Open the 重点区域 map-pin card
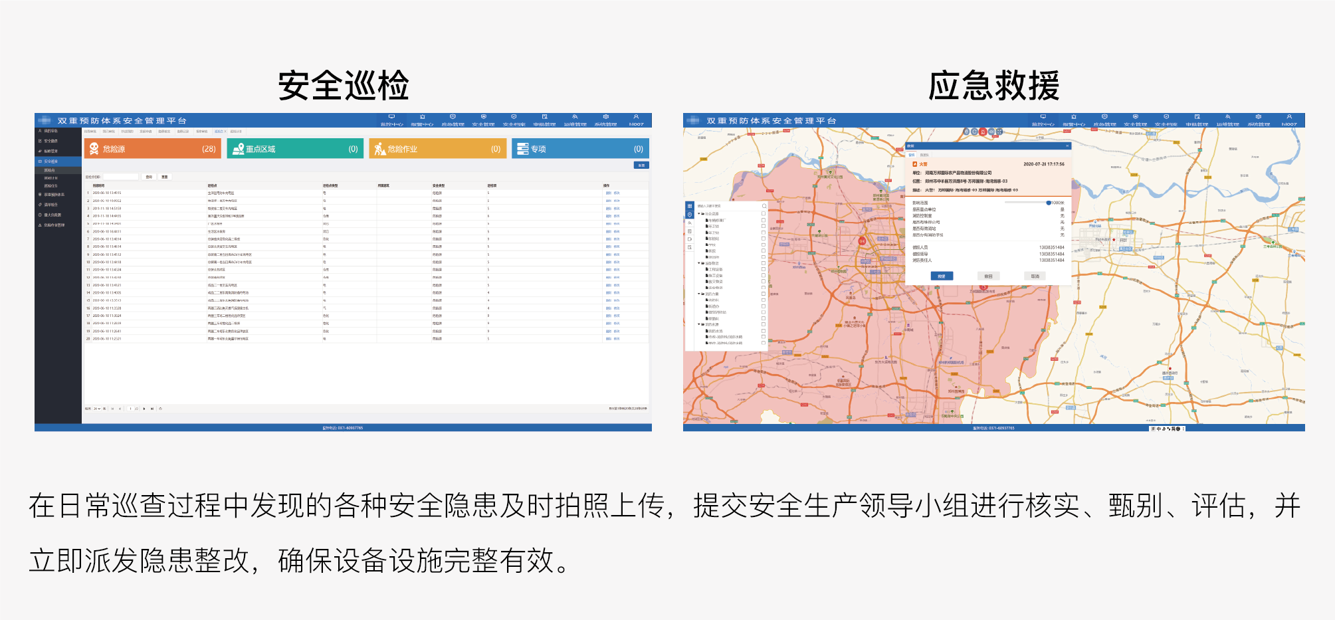The height and width of the screenshot is (620, 1335). coord(295,148)
